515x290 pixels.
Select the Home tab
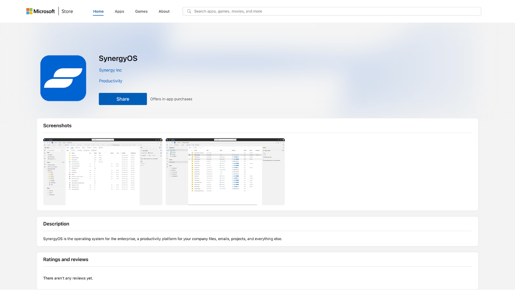click(98, 11)
